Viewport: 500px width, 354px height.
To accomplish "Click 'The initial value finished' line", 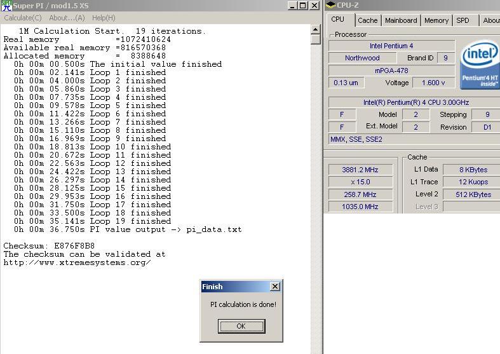I will pyautogui.click(x=118, y=64).
